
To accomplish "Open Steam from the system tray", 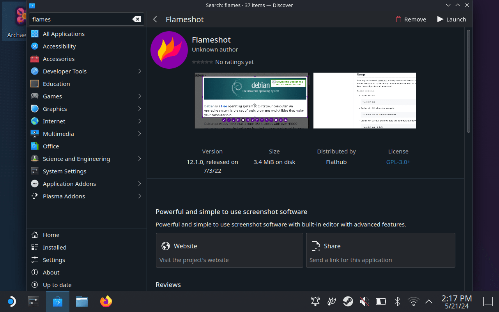I will [348, 301].
